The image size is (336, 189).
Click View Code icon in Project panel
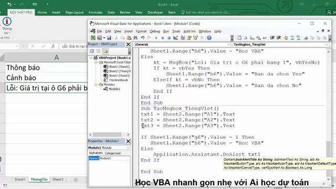[92, 51]
